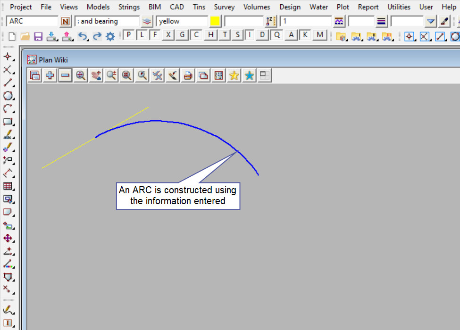Click the print icon in the view toolbar
460x330 pixels.
[188, 75]
